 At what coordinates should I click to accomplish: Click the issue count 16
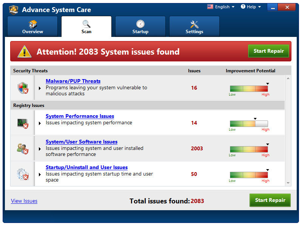(x=194, y=88)
